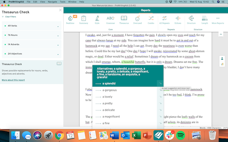The image size is (228, 142).
Task: Accept 'a magnificent' and move next arrow
Action: [160, 117]
